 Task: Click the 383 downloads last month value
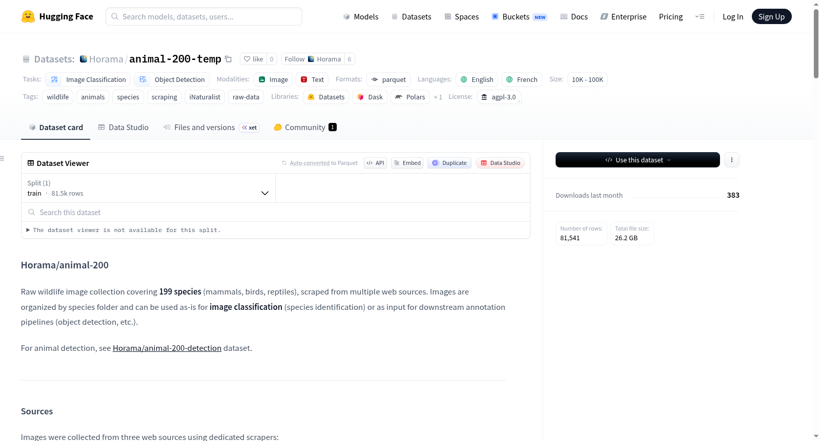tap(733, 195)
